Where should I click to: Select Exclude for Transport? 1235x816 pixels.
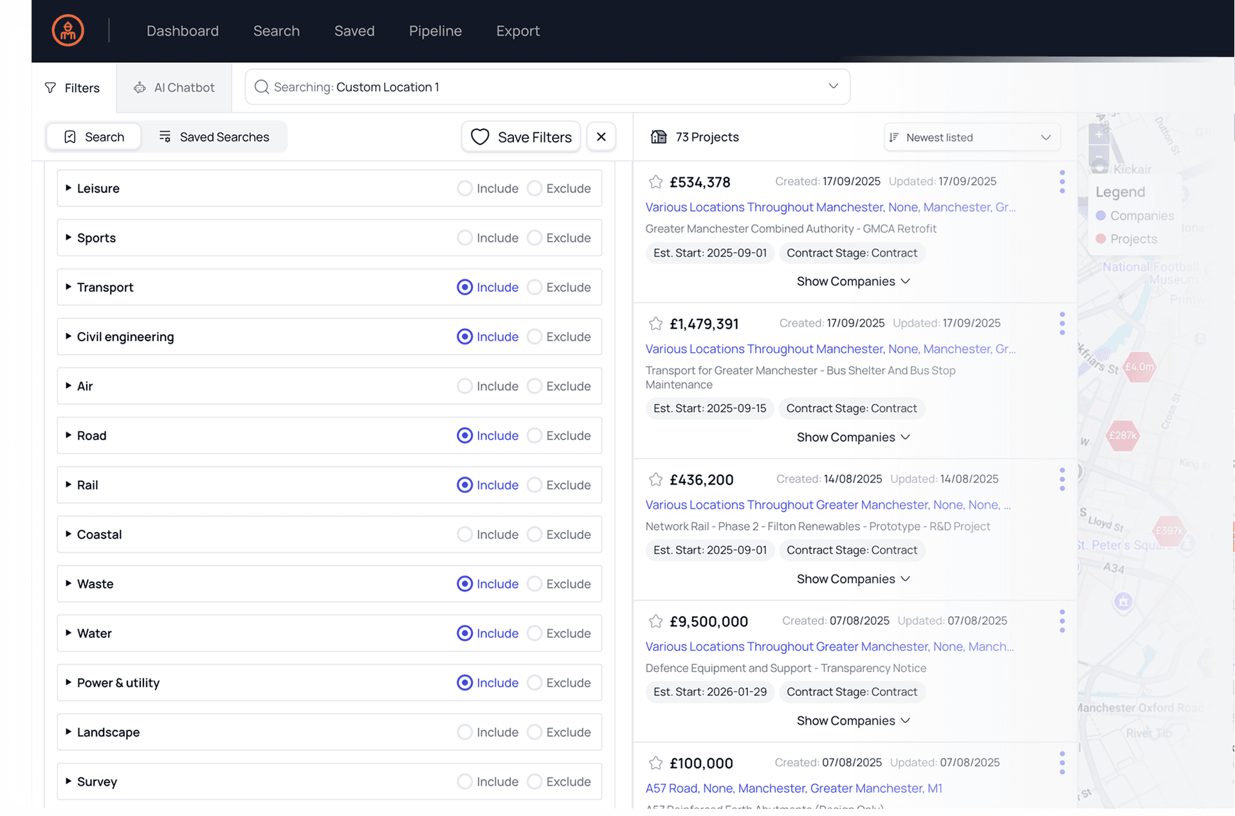[x=535, y=287]
